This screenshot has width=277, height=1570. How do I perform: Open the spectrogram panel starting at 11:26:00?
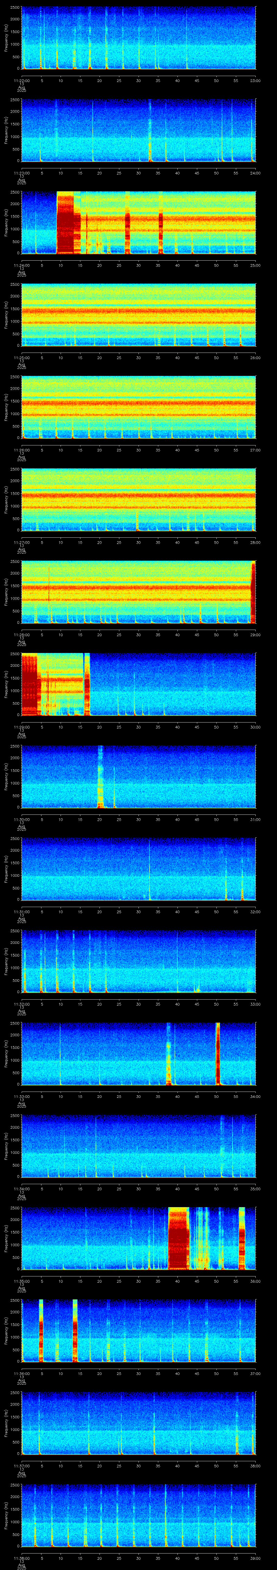139,408
